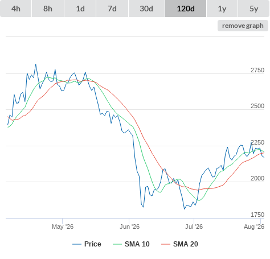Click the green SMA 10 legend swatch
Screen dimensions: 270x259
(117, 244)
